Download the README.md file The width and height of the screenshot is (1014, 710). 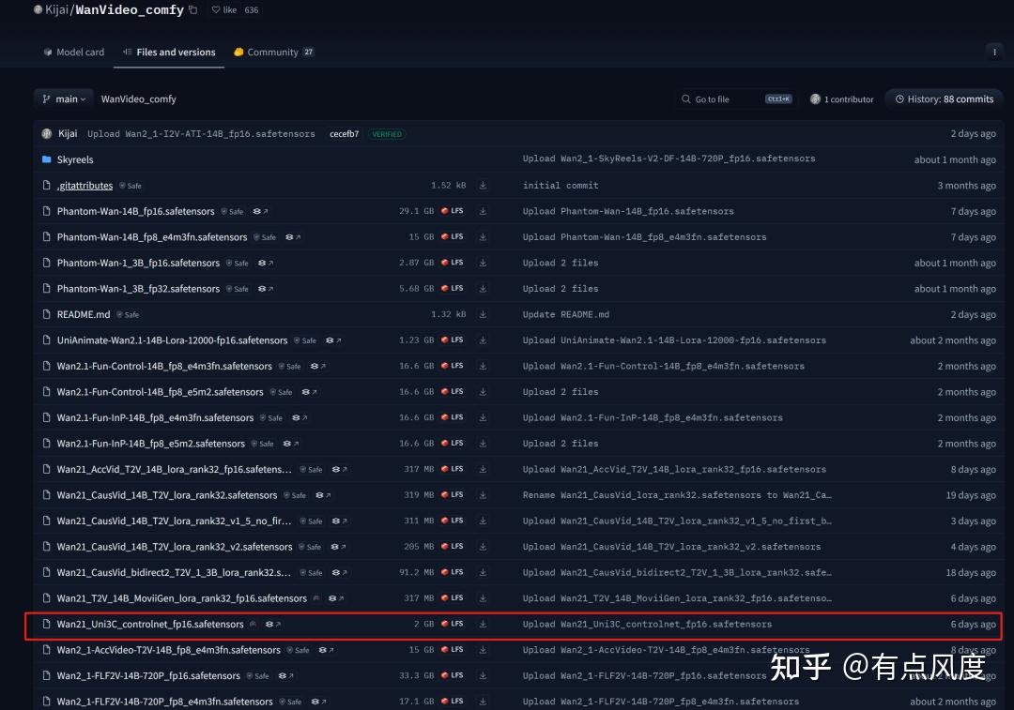tap(483, 314)
